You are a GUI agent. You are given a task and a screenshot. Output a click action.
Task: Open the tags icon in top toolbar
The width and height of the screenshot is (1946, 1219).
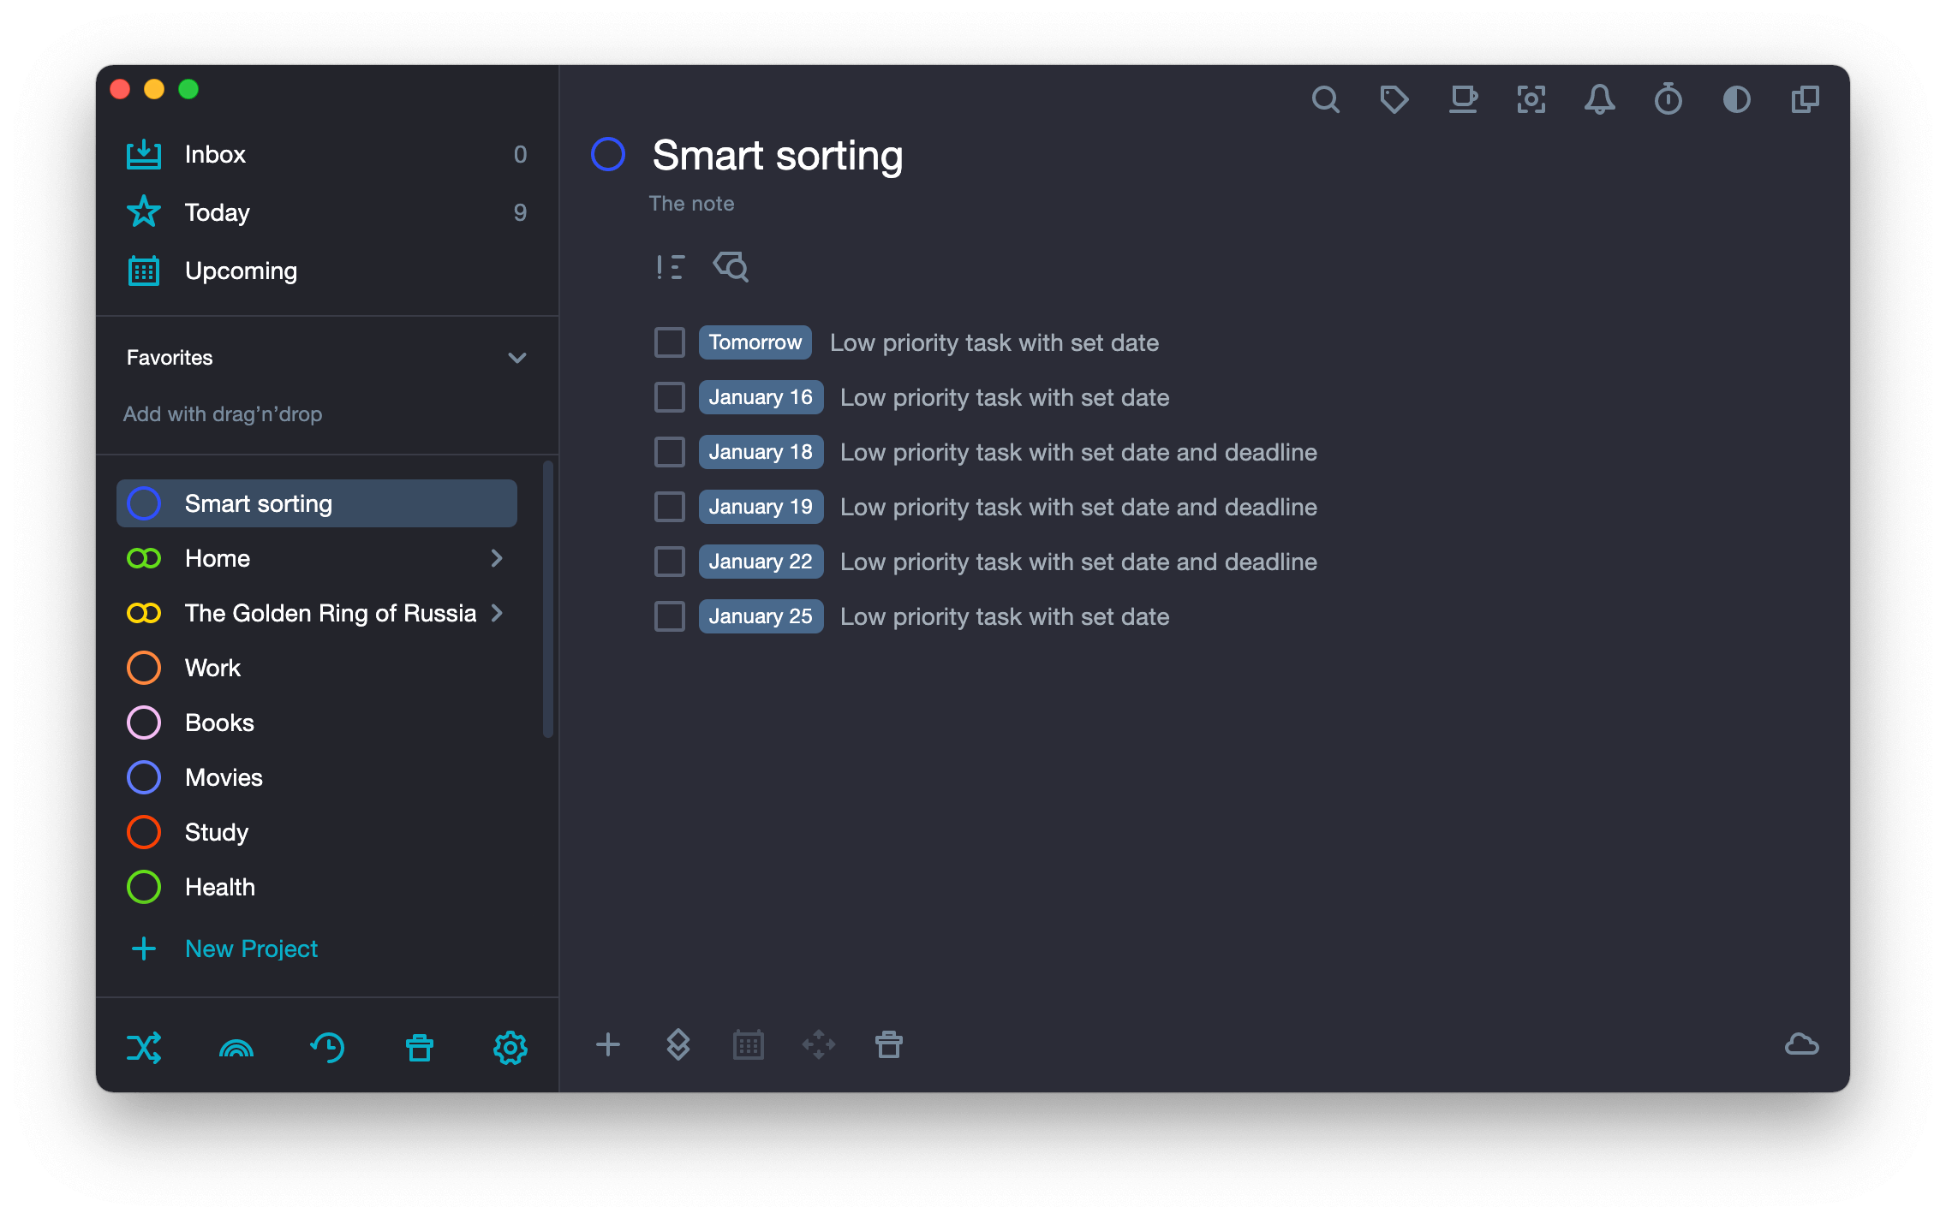coord(1394,100)
